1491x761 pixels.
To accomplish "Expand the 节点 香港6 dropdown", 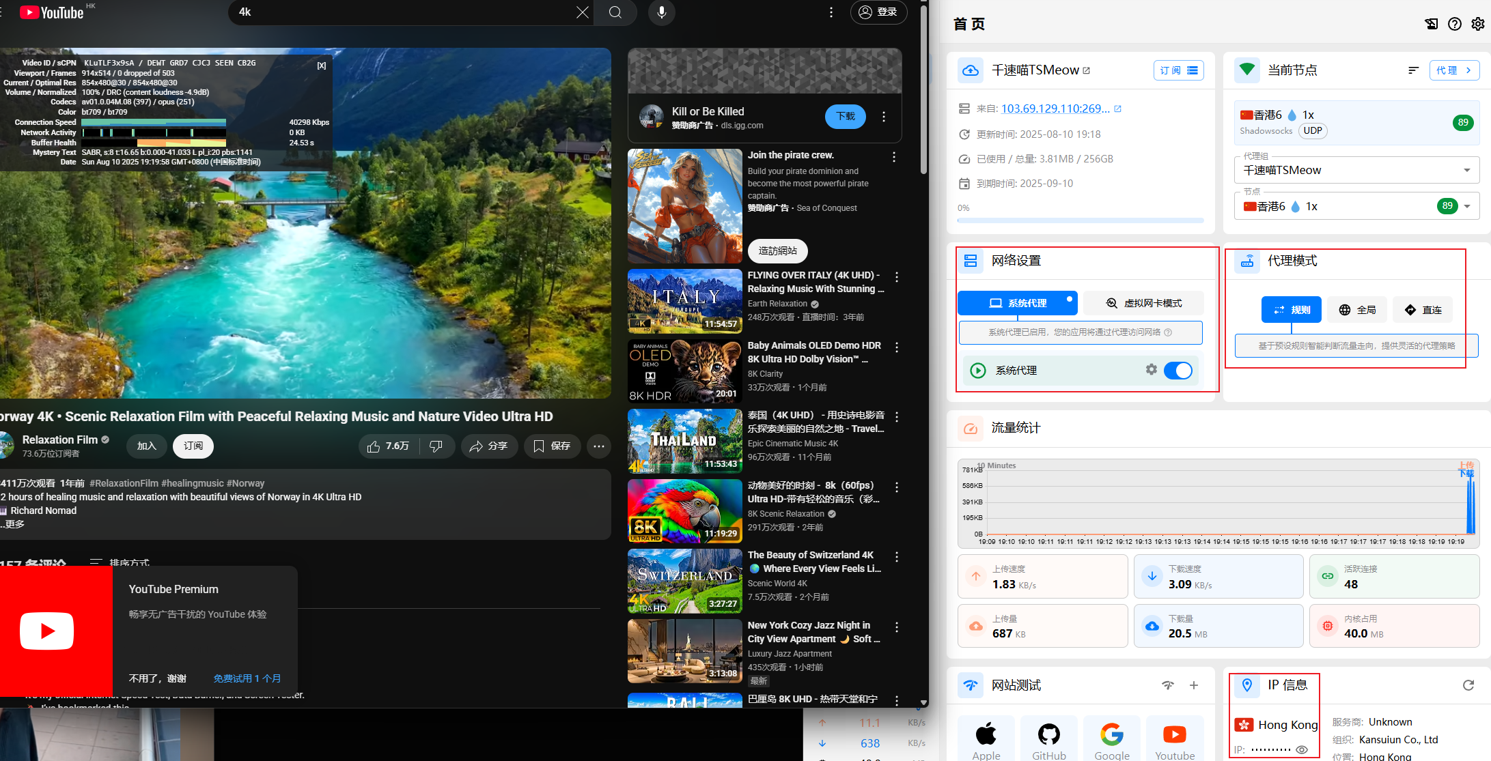I will [x=1356, y=206].
